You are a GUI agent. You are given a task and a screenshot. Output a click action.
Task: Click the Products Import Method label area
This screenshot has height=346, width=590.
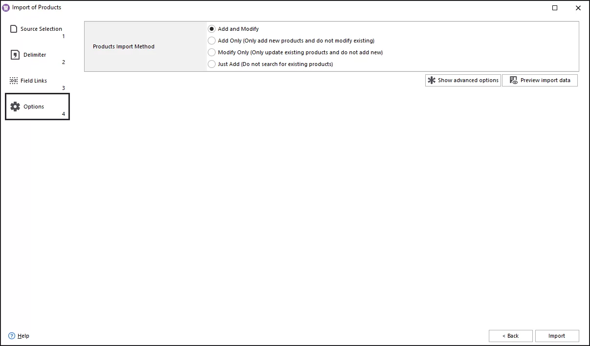point(124,46)
